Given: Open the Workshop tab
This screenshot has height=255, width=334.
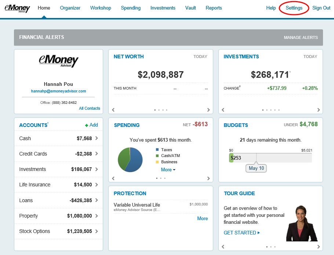Looking at the screenshot, I should [x=101, y=8].
